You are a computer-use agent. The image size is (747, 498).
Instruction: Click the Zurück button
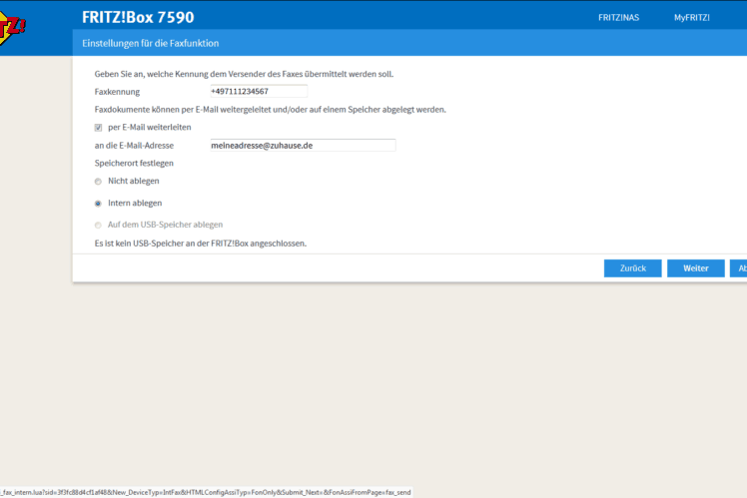tap(633, 268)
